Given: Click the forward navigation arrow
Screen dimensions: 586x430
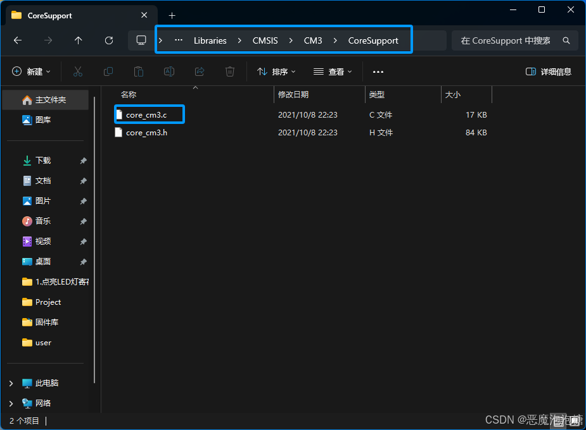Looking at the screenshot, I should click(x=48, y=40).
